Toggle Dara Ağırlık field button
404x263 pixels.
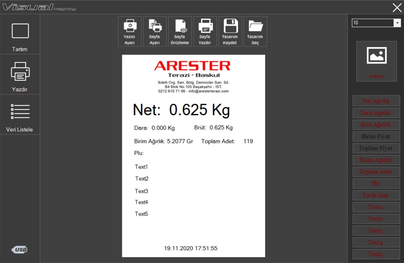[x=376, y=113]
